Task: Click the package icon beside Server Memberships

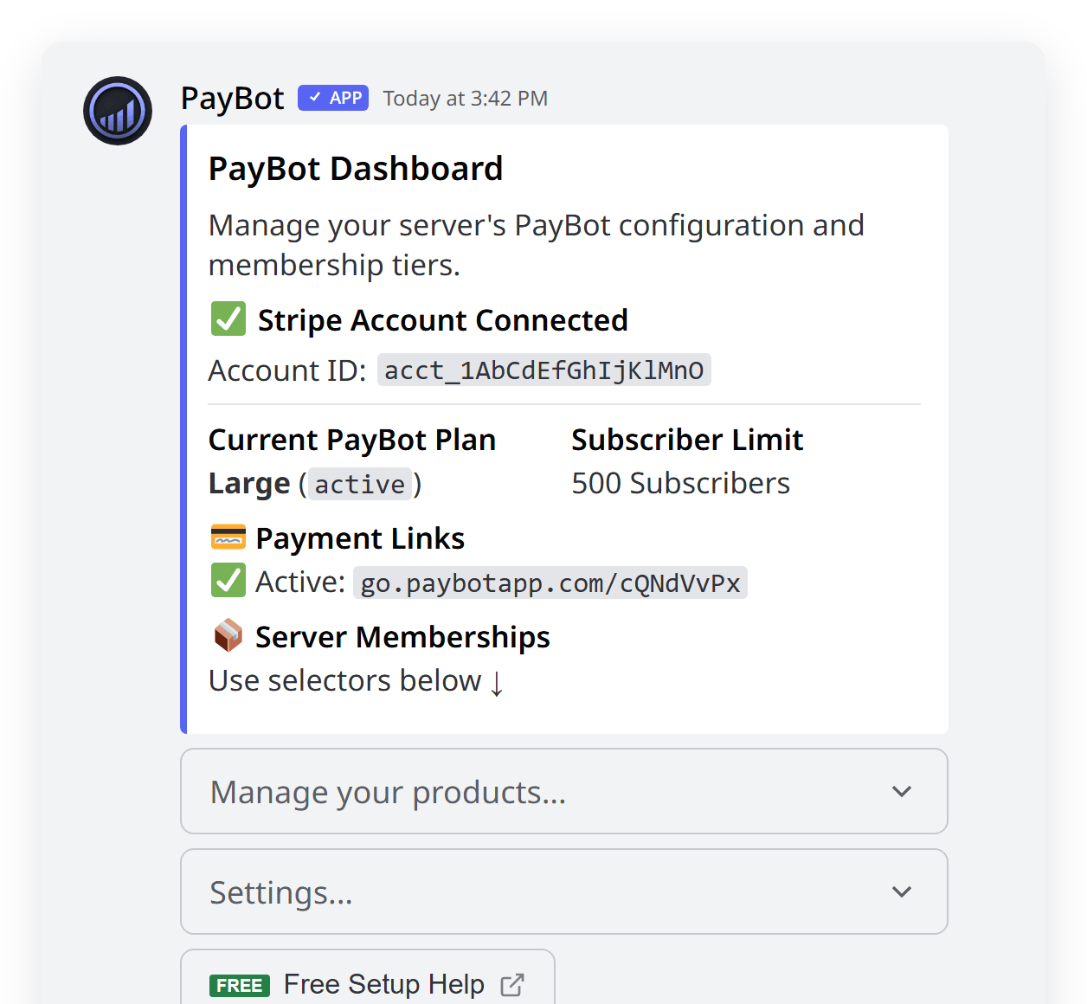Action: tap(228, 635)
